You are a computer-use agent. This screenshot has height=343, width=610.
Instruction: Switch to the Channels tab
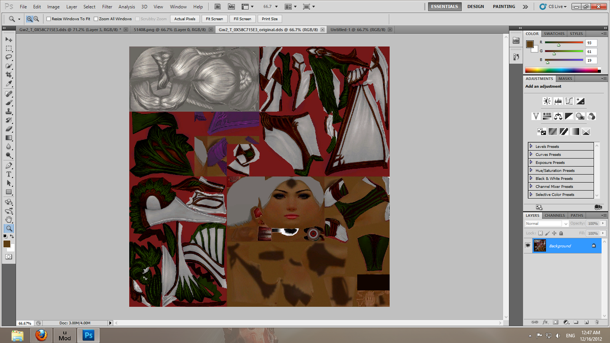point(554,215)
